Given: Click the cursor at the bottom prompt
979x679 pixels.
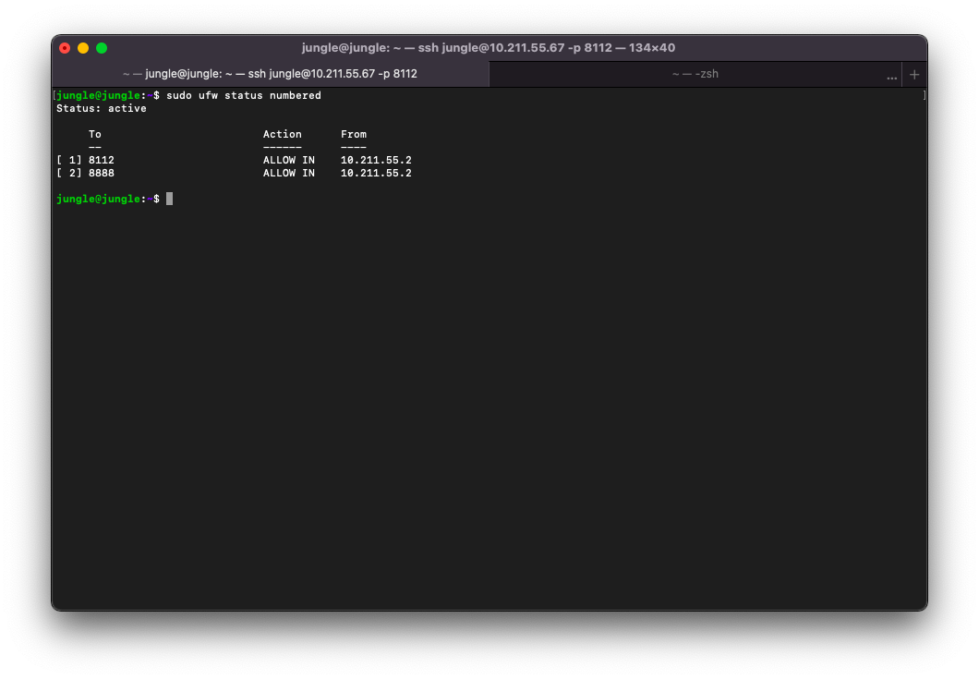Looking at the screenshot, I should [170, 200].
